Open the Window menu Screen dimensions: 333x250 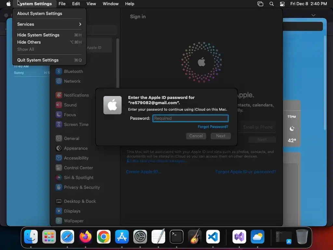pos(111,4)
